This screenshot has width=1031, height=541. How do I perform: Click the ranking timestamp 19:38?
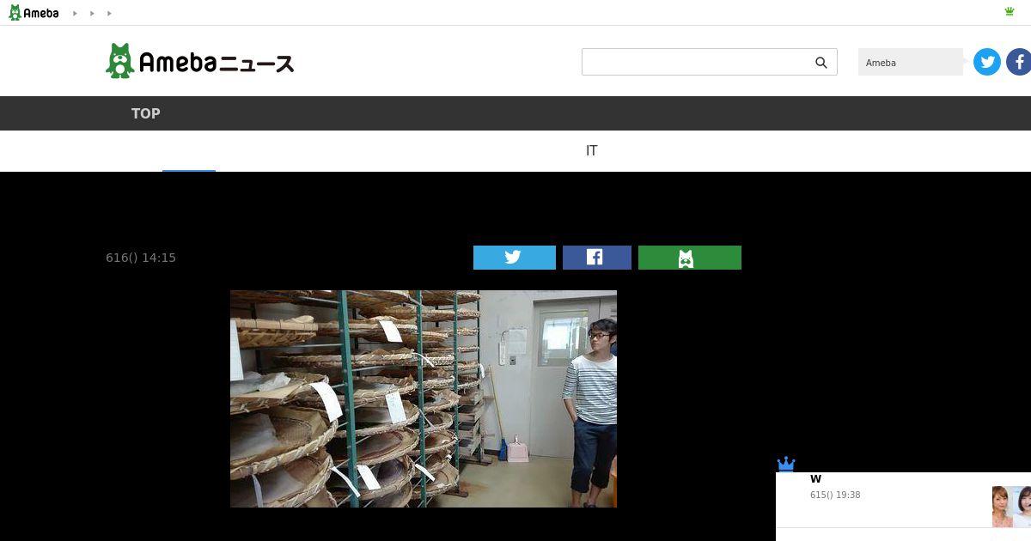tap(835, 495)
